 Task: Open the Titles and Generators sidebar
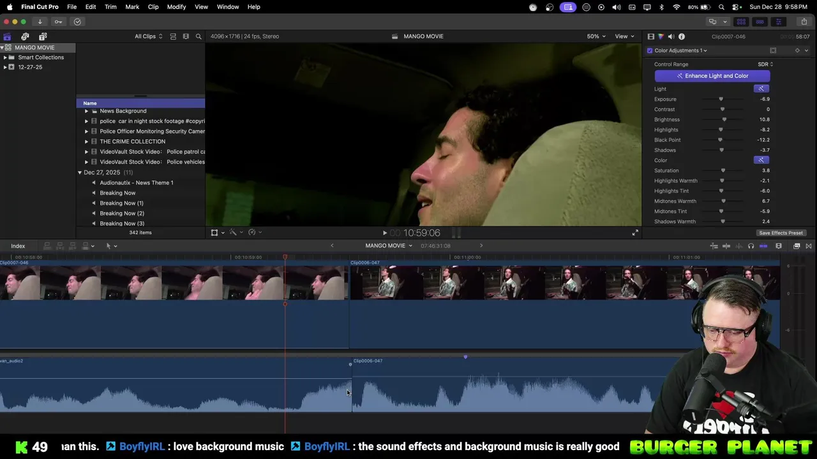click(x=43, y=36)
